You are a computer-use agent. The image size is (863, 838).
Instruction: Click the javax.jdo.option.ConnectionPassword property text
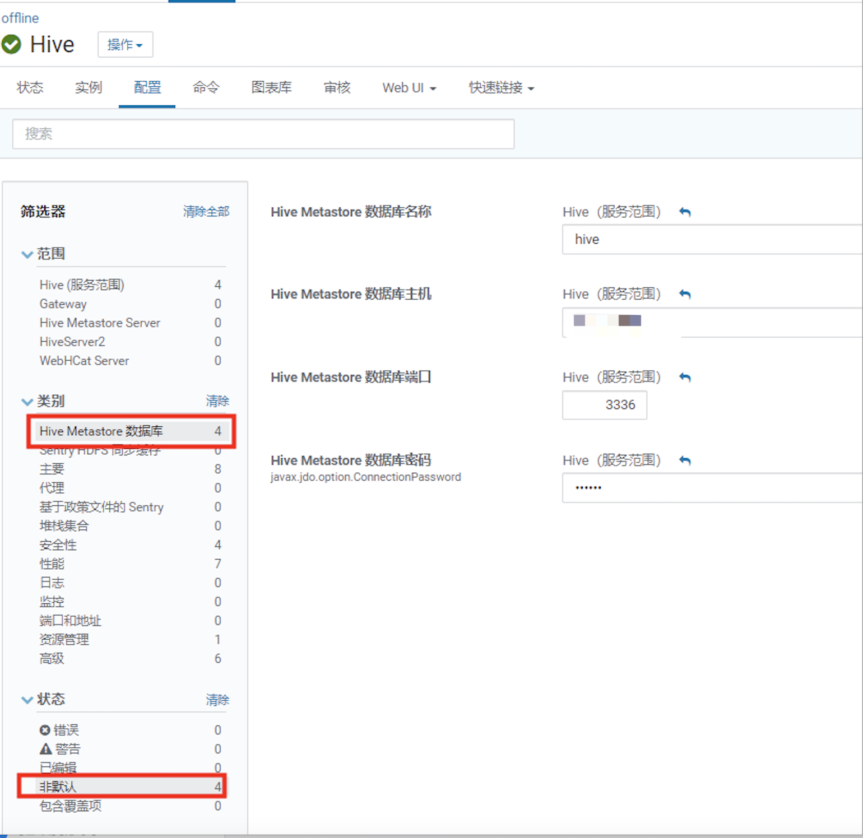pyautogui.click(x=365, y=477)
